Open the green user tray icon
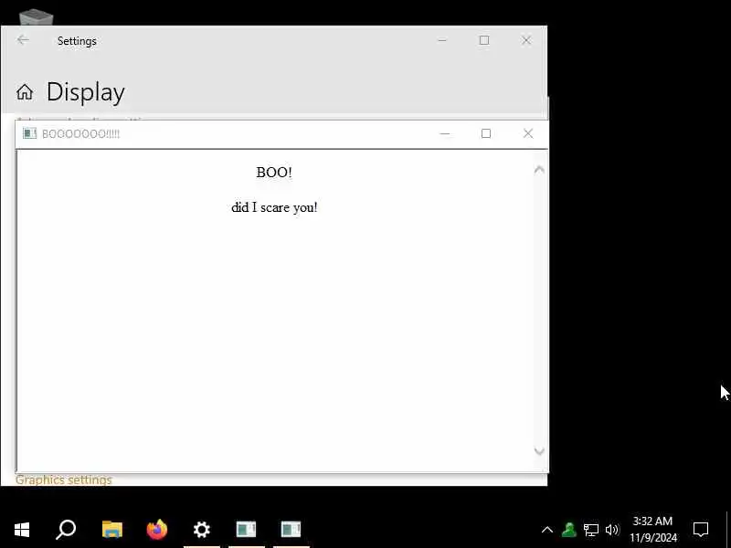This screenshot has width=731, height=548. click(x=568, y=530)
